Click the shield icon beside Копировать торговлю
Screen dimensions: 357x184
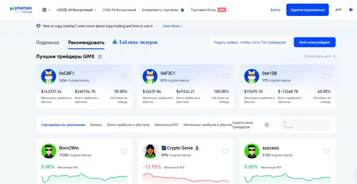[182, 10]
